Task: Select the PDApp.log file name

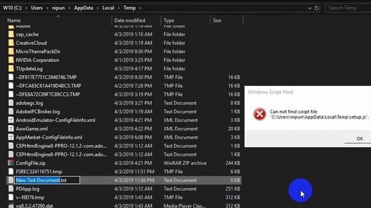Action: pyautogui.click(x=28, y=189)
